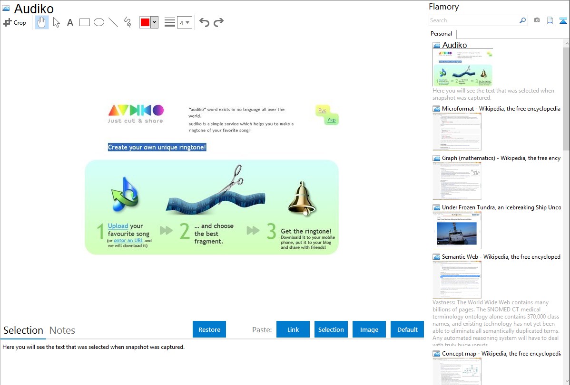Viewport: 570px width, 385px height.
Task: Click the Concept map item icon
Action: (437, 354)
